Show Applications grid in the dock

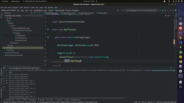tap(181, 87)
